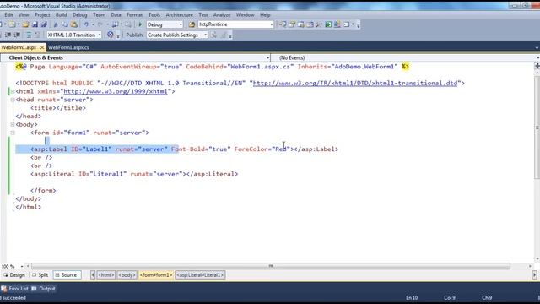Collapse the form element outline node

(13, 133)
